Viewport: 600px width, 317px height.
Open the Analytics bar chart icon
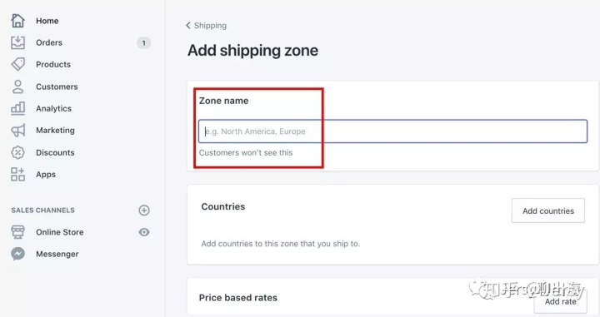[x=17, y=108]
